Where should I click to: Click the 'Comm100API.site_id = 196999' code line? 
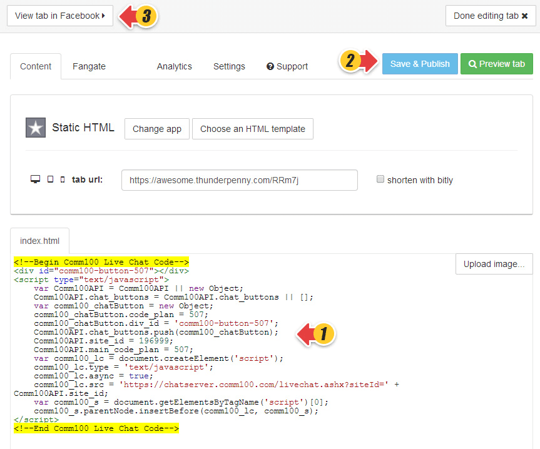(103, 341)
